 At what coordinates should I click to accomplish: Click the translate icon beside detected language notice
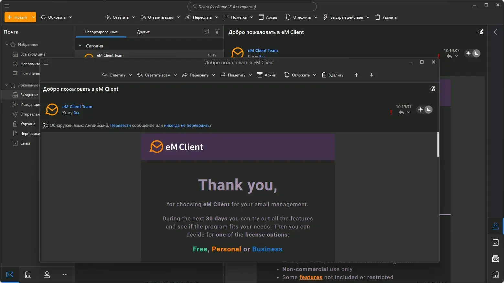[x=46, y=125]
